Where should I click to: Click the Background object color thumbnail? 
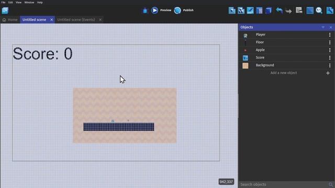(x=245, y=65)
